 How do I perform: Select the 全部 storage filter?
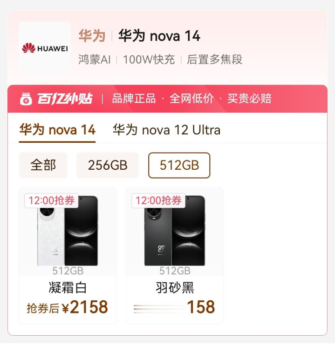coord(43,165)
